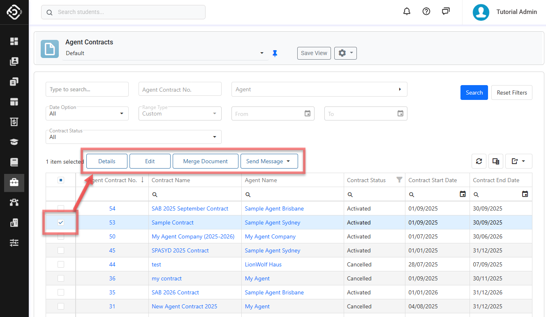
Task: Sort by Contract Start Date column header
Action: (433, 180)
